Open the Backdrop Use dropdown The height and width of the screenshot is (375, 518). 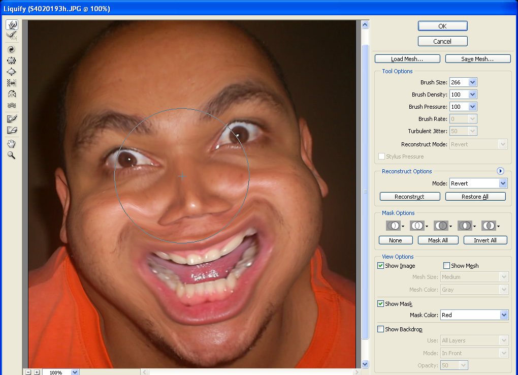pyautogui.click(x=474, y=340)
